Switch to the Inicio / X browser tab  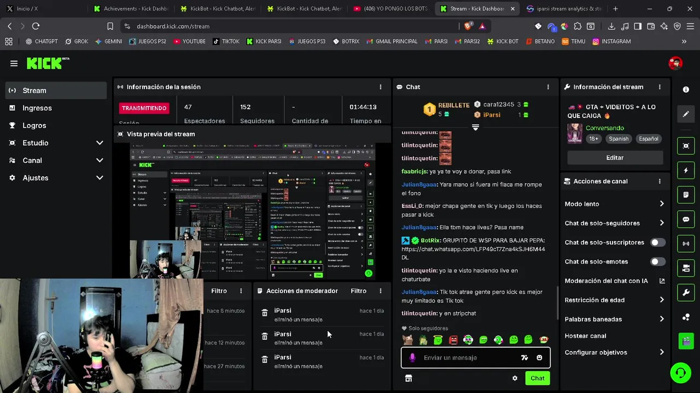pos(44,9)
